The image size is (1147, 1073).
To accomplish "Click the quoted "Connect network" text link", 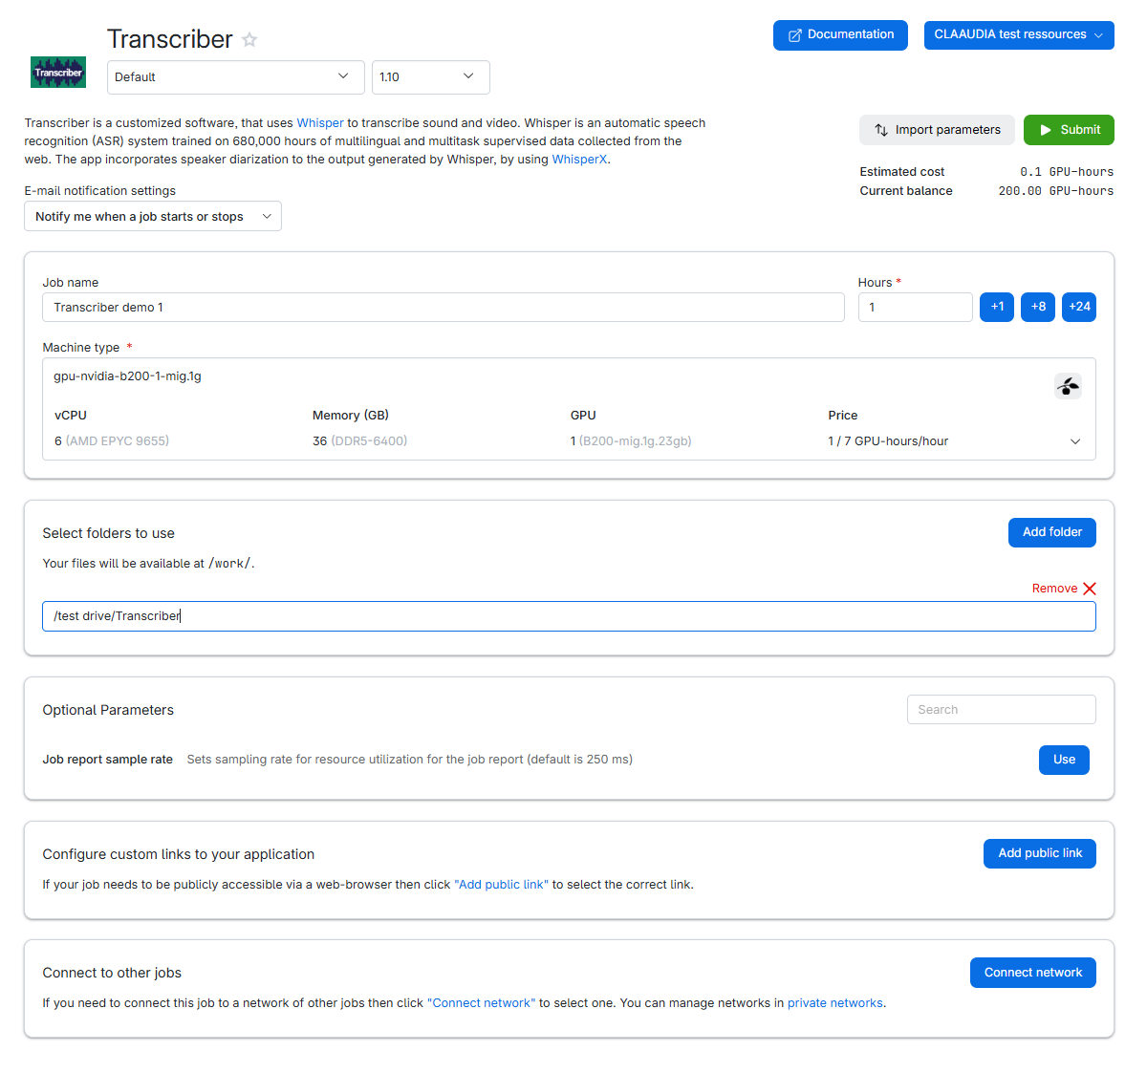I will (481, 1003).
